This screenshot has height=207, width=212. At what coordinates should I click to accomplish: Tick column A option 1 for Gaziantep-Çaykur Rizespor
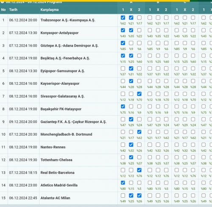click(123, 119)
